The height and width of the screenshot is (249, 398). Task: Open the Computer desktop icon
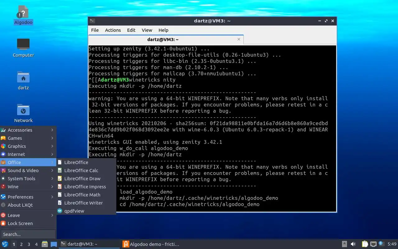click(x=23, y=48)
